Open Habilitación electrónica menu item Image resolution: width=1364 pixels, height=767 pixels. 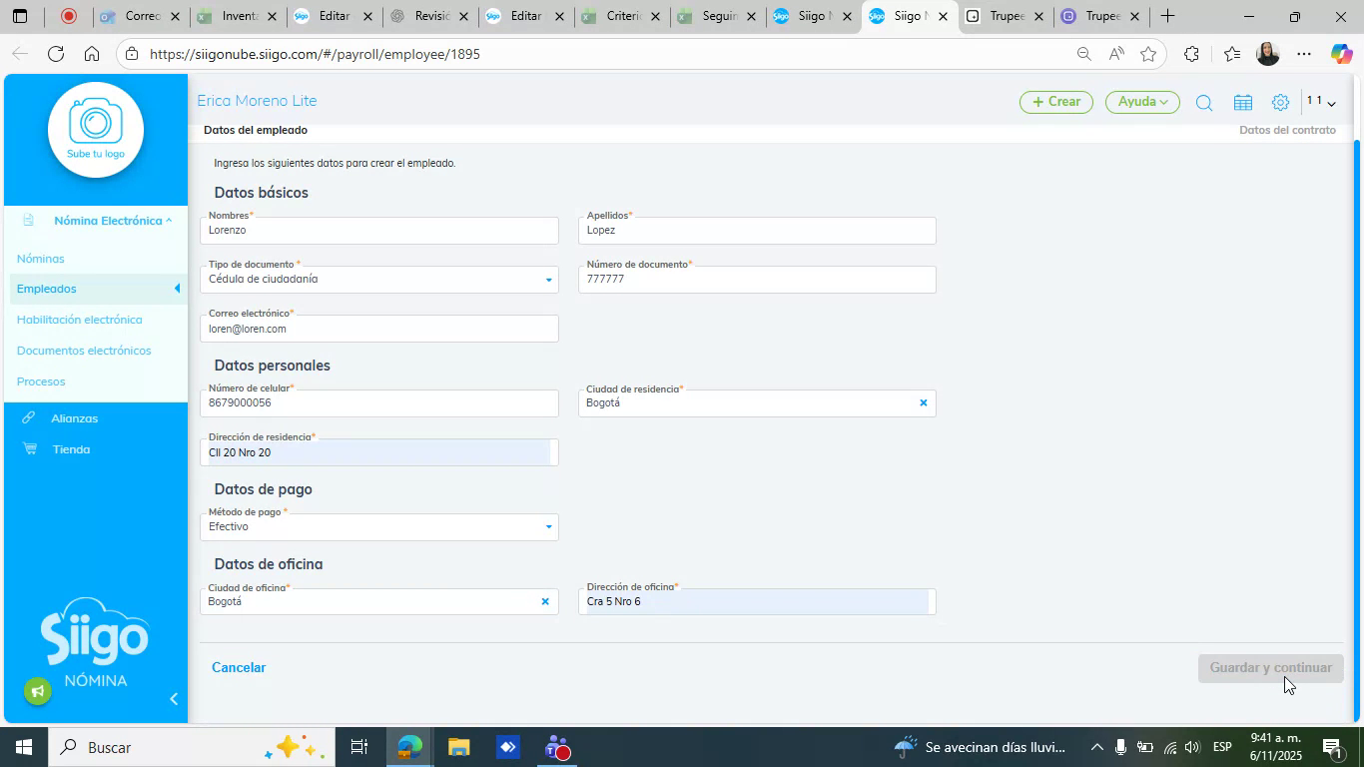point(80,320)
